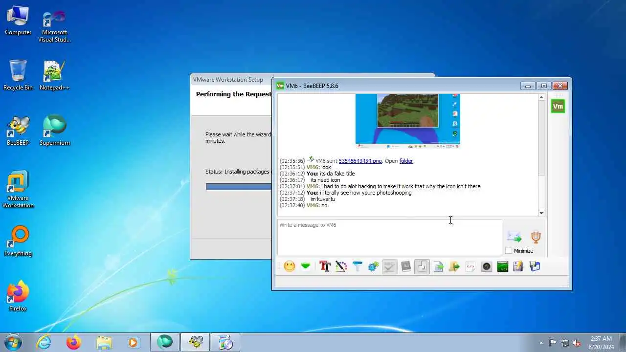Screen dimensions: 626x352
Task: Open the network tray icon
Action: tap(565, 343)
